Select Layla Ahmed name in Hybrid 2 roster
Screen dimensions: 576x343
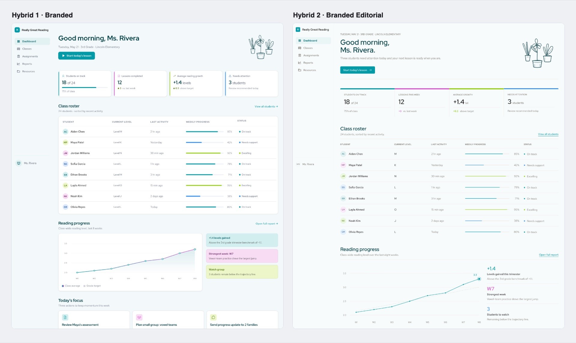pos(356,210)
